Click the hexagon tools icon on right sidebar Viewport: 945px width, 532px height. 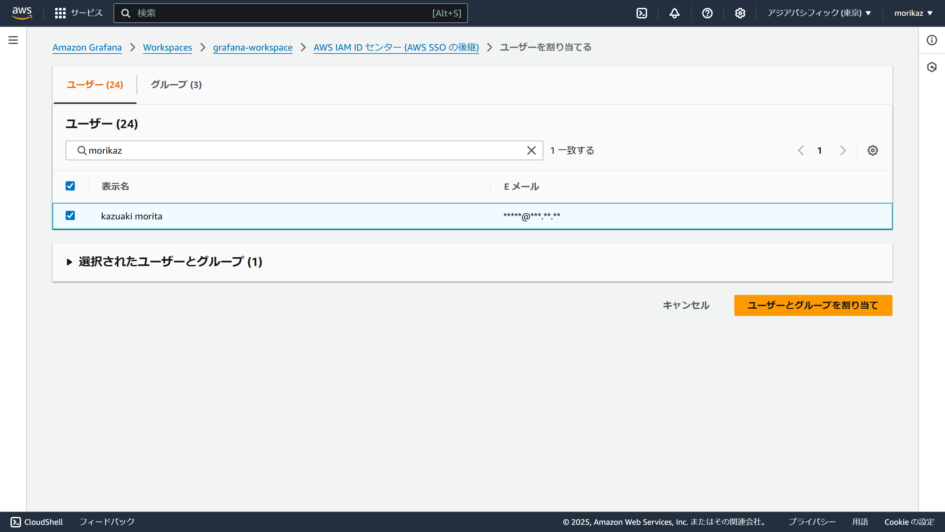pos(932,67)
